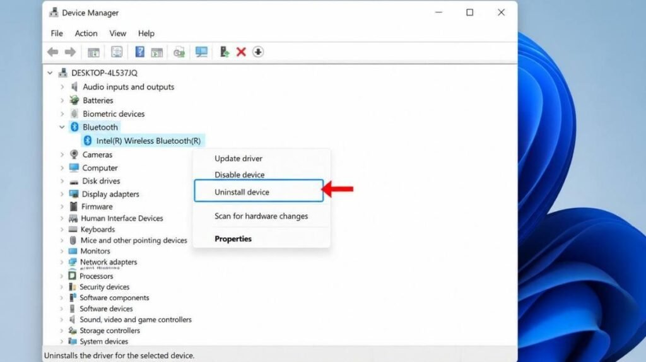646x362 pixels.
Task: Open the File menu
Action: (x=57, y=33)
